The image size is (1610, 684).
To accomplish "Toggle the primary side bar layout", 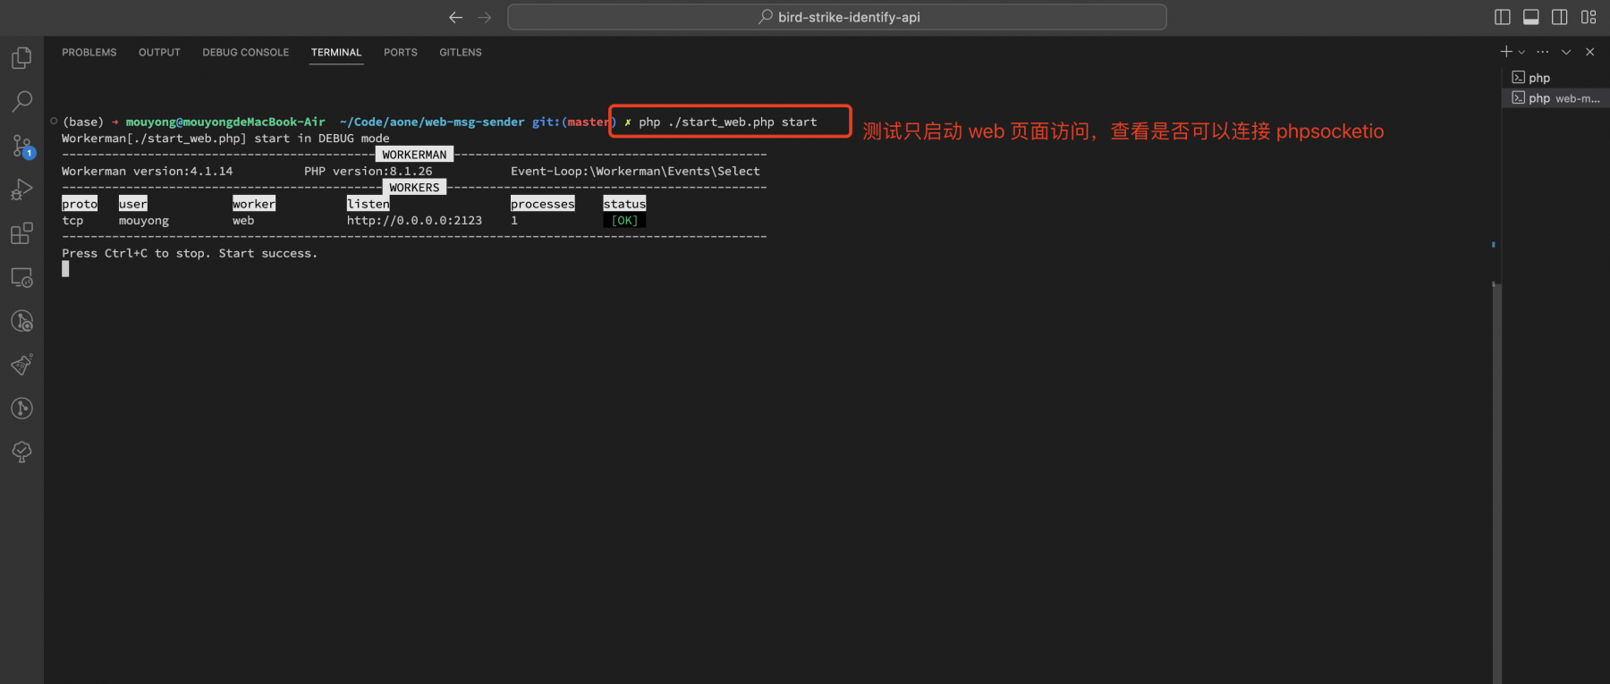I will pyautogui.click(x=1503, y=17).
